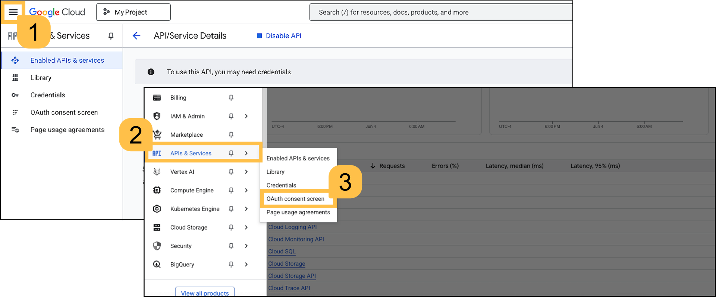Click the Cloud Storage menu icon
This screenshot has height=297, width=716.
point(157,227)
